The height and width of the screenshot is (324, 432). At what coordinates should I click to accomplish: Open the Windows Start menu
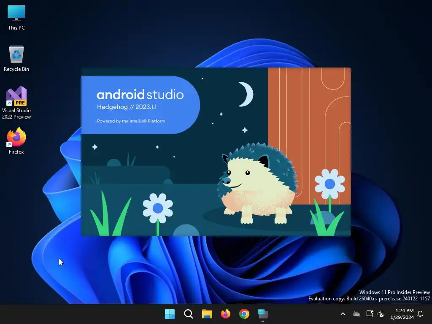coord(170,314)
